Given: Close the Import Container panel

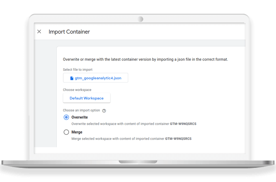Looking at the screenshot, I should pyautogui.click(x=39, y=32).
